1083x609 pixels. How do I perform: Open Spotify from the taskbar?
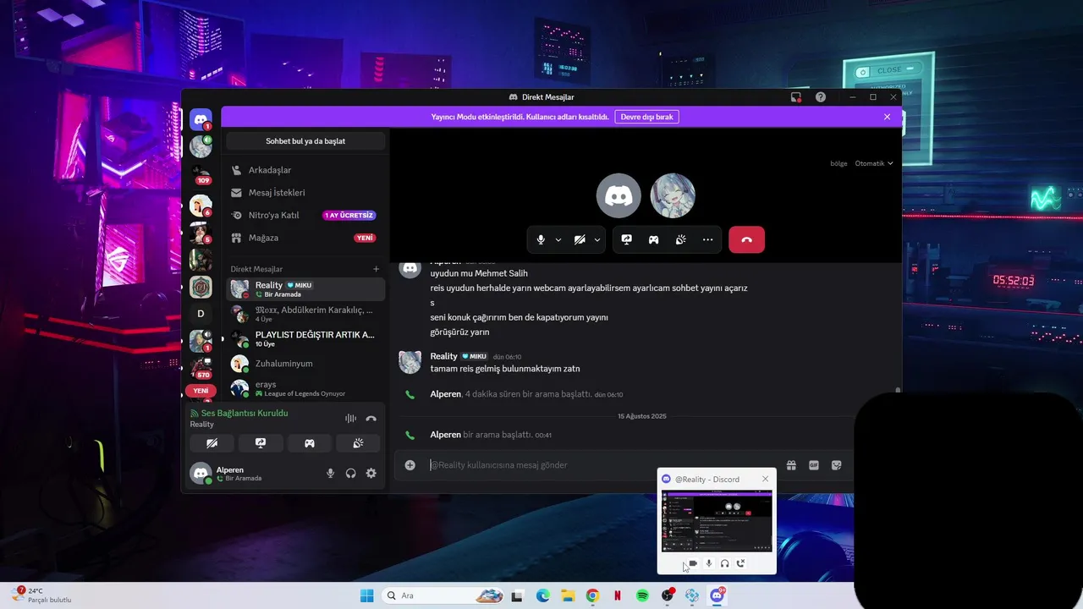[x=642, y=595]
